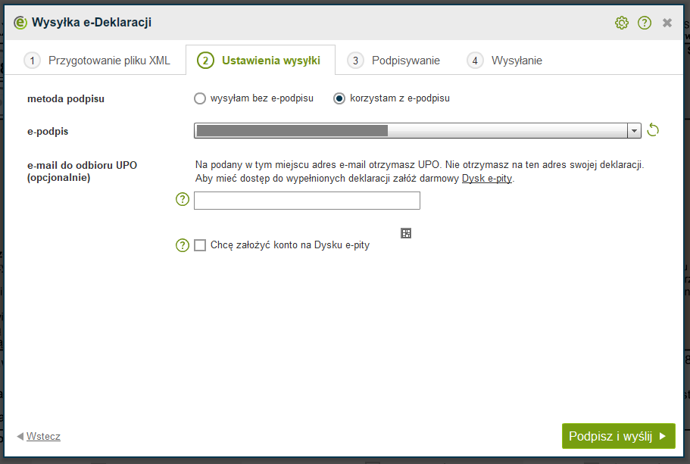690x464 pixels.
Task: Select 'wysyłam bez e-podpisu' radio option
Action: pyautogui.click(x=200, y=98)
